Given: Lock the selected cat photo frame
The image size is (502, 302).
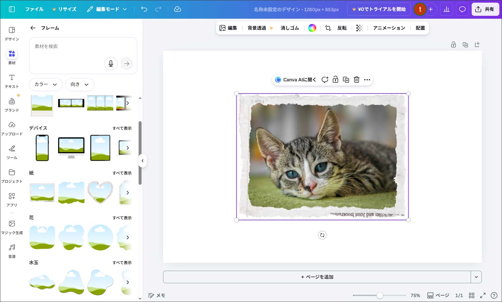Looking at the screenshot, I should (x=335, y=79).
